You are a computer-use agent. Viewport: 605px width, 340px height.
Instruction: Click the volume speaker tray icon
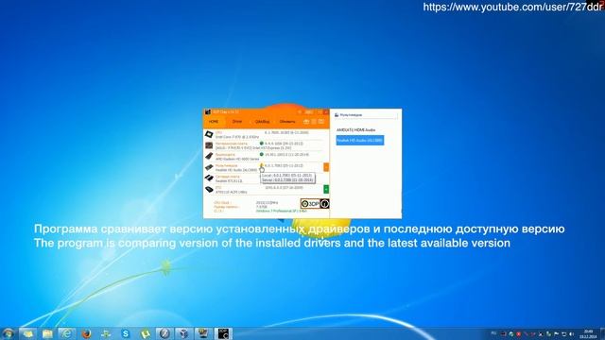[x=571, y=333]
